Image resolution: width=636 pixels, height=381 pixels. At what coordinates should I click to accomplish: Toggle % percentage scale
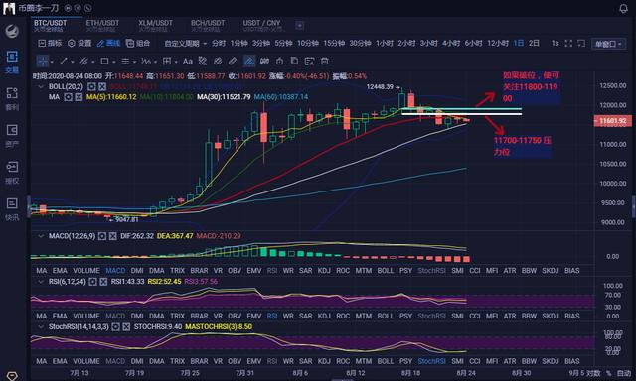(608, 373)
